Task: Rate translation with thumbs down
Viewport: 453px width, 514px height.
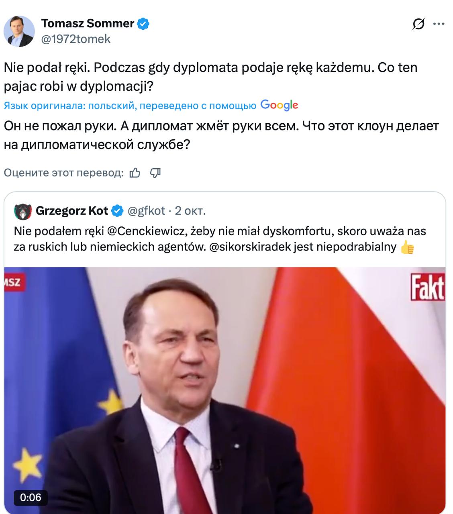Action: pyautogui.click(x=155, y=173)
